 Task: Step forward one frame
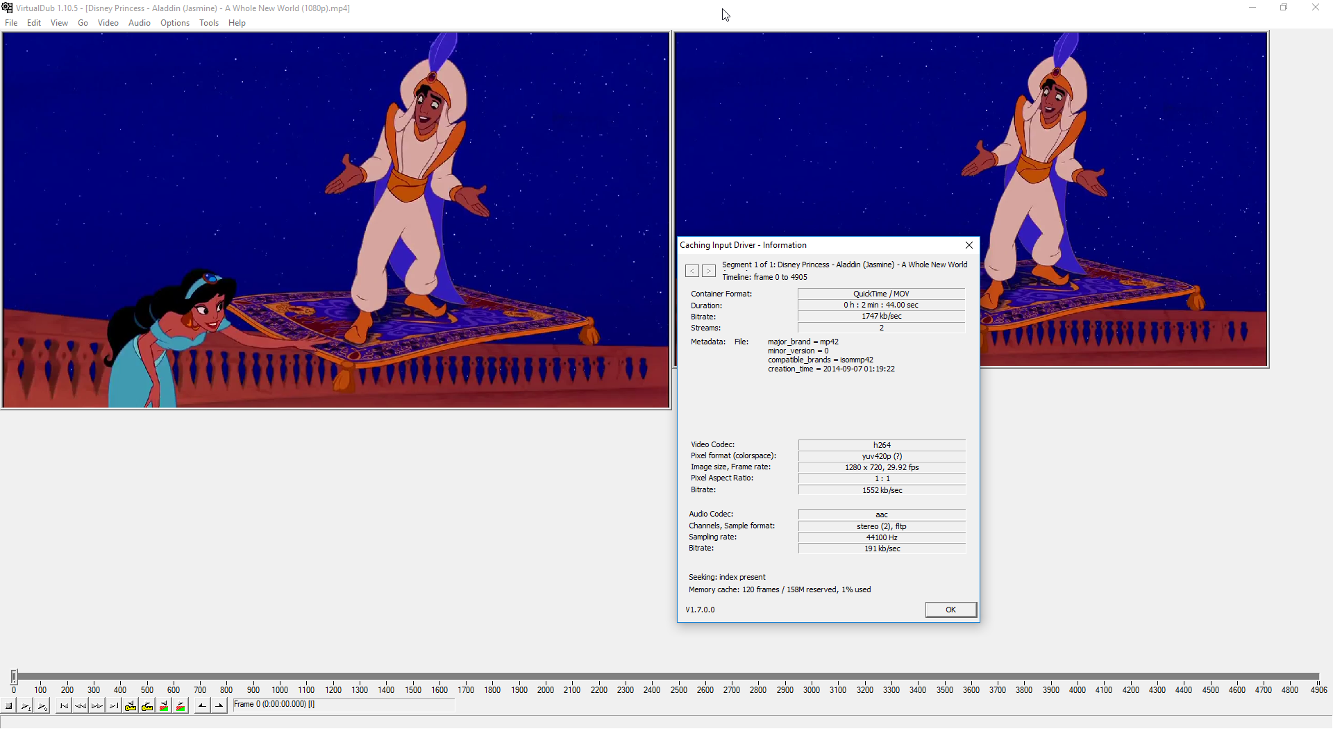[x=97, y=706]
